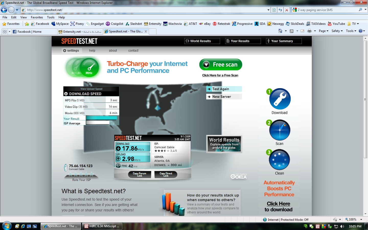Click the Copy Direct Link button

click(166, 175)
